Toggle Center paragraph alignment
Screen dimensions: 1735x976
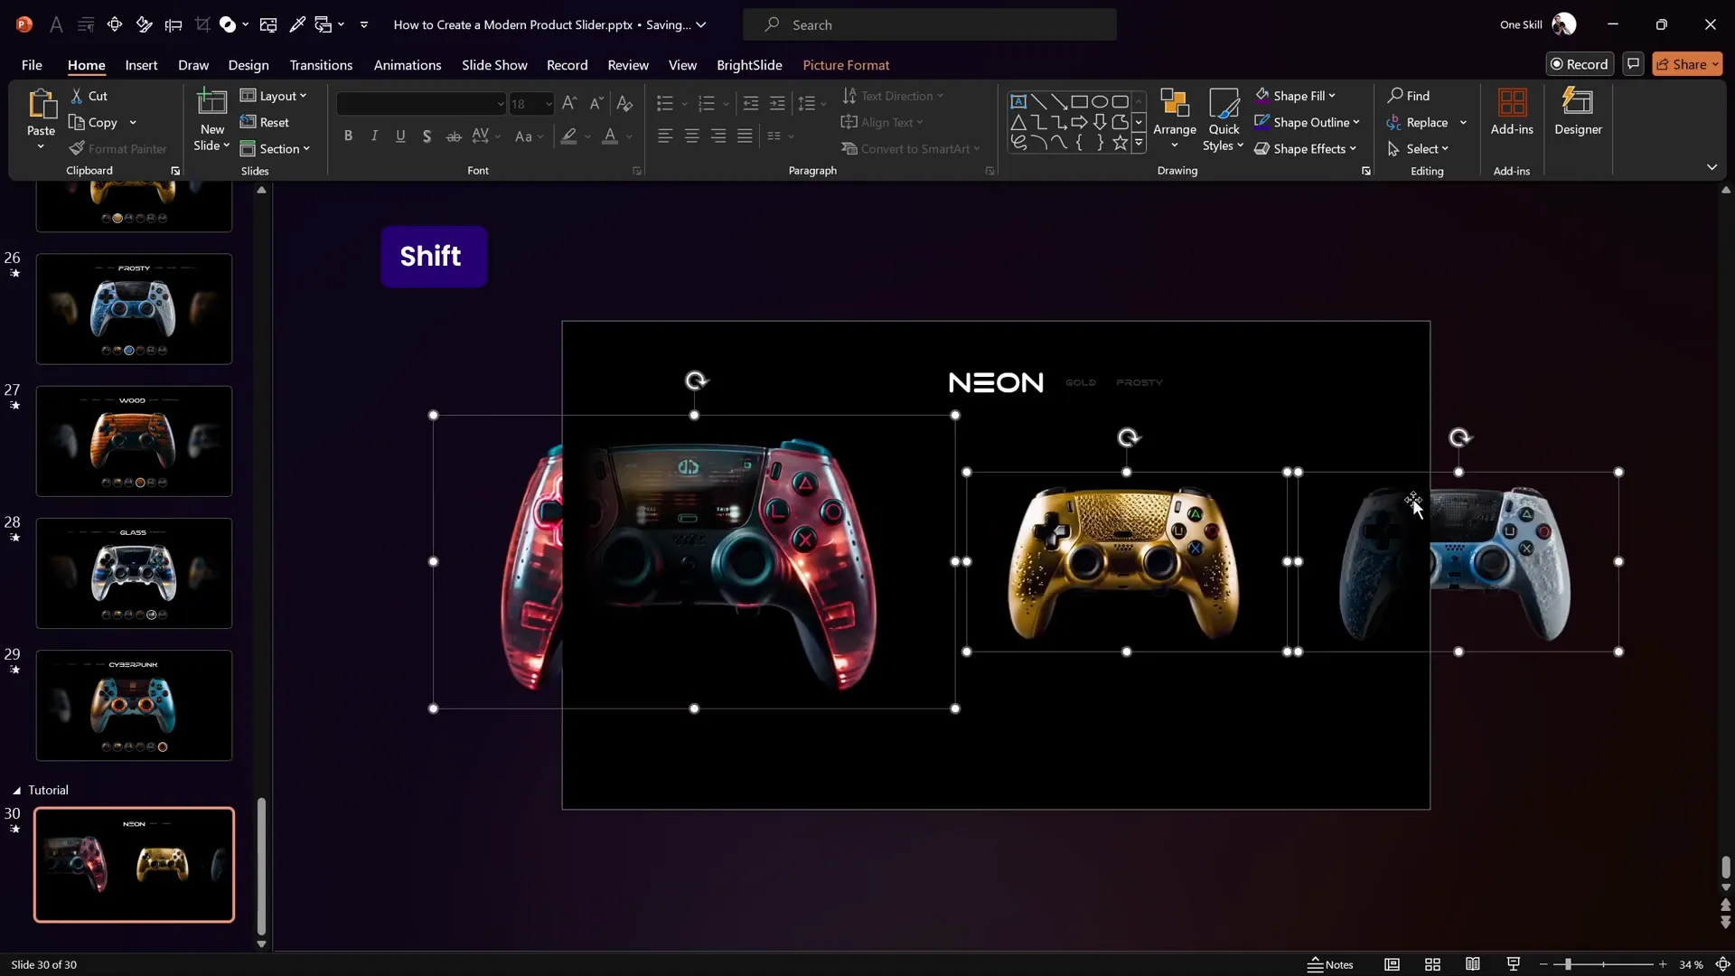(x=691, y=136)
